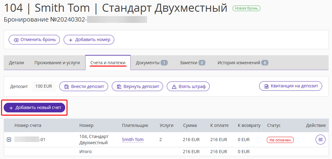
Task: Select the Счета и платежи tab
Action: pos(108,63)
